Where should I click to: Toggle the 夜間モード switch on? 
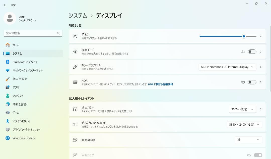252,52
